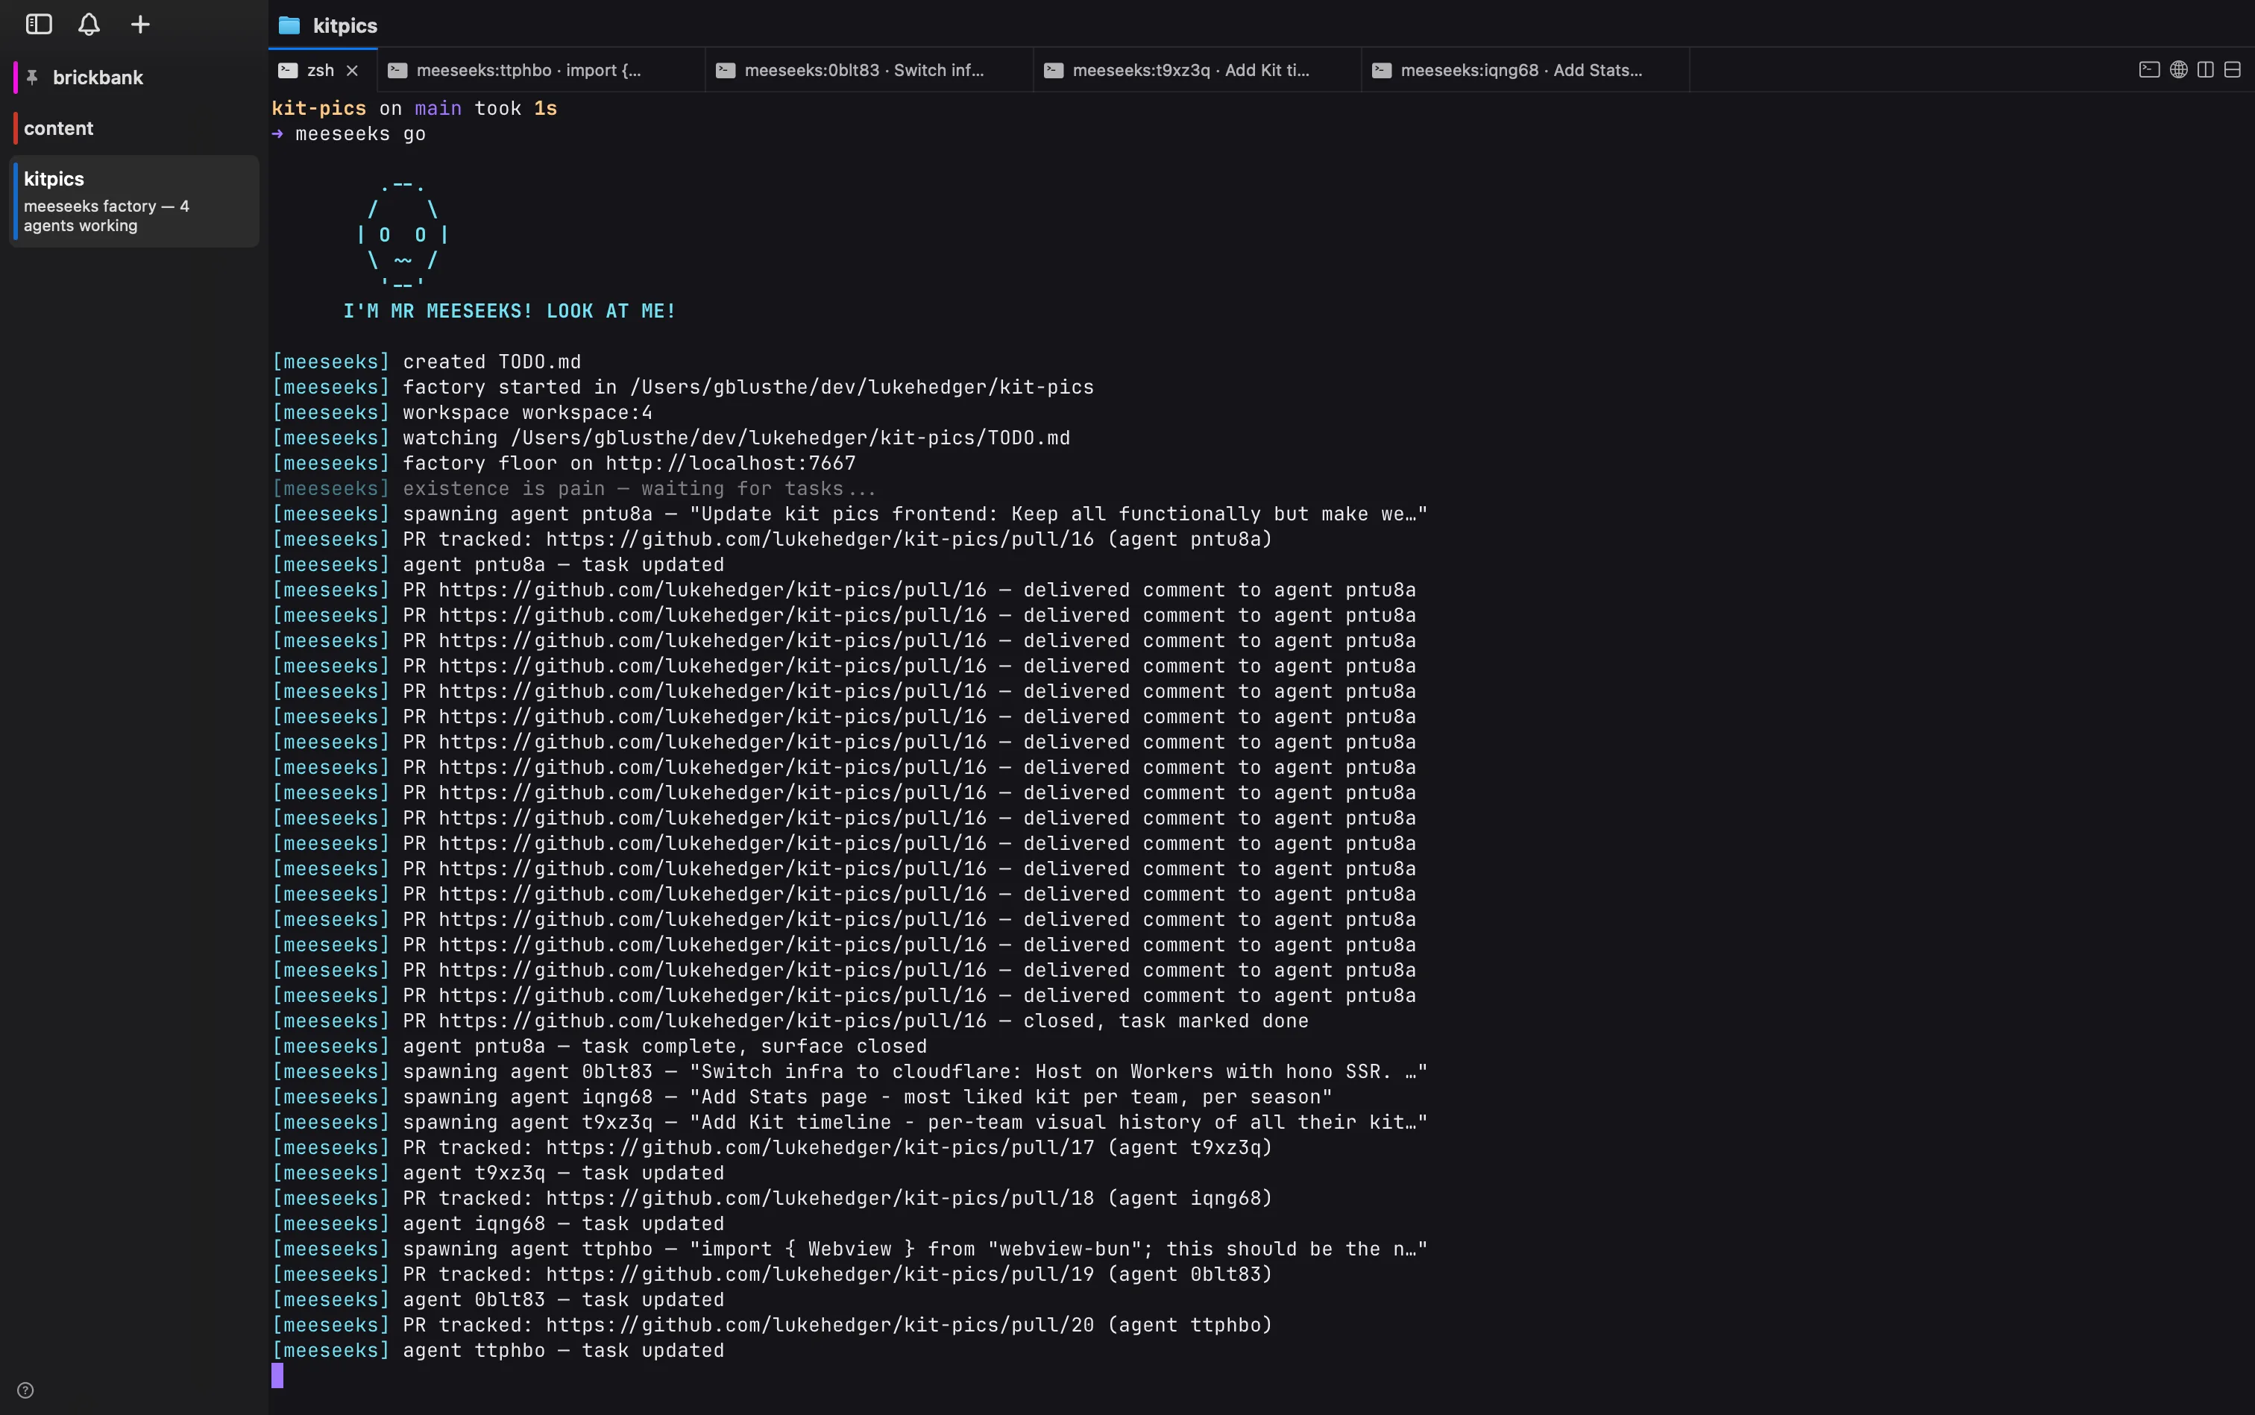This screenshot has height=1415, width=2255.
Task: Split the pane vertically with the columns icon
Action: point(2207,70)
